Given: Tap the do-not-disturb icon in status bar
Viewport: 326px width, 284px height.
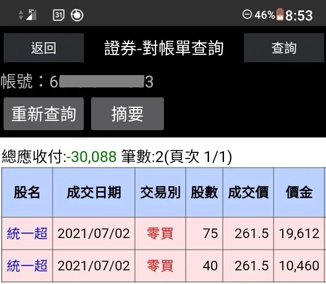Looking at the screenshot, I should 247,14.
